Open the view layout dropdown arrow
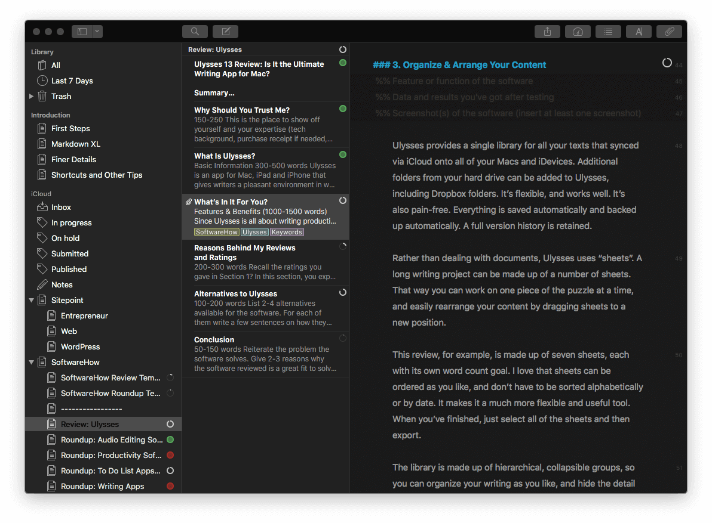This screenshot has width=712, height=523. tap(97, 31)
